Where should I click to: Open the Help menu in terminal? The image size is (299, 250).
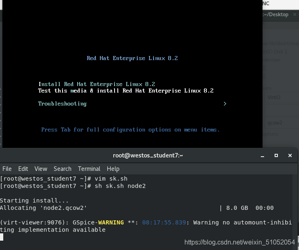coord(113,169)
